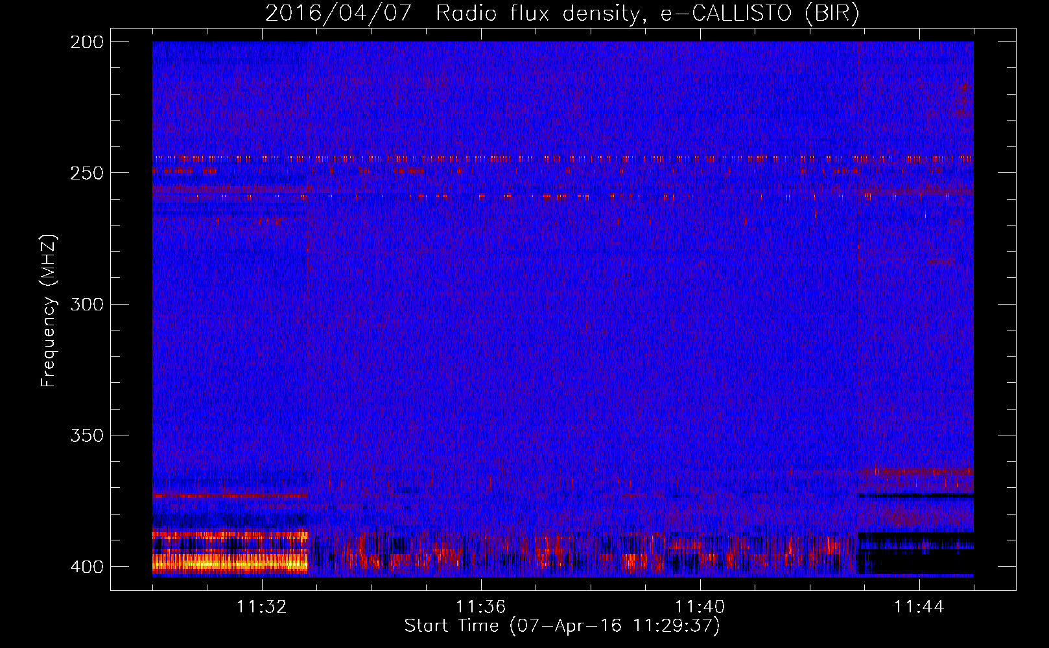Click the 'Start Time (07-Apr-16 11:29:37)' label
The image size is (1049, 648).
click(x=562, y=626)
